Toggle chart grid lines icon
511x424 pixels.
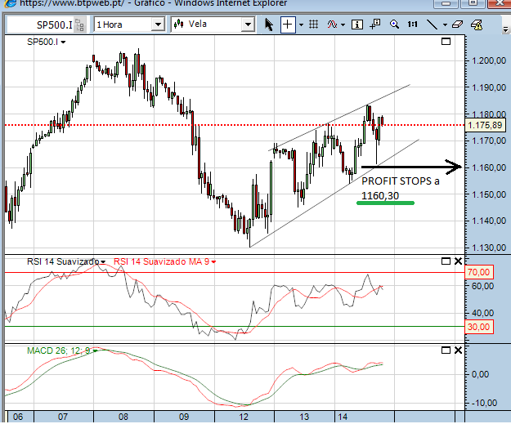click(x=313, y=25)
